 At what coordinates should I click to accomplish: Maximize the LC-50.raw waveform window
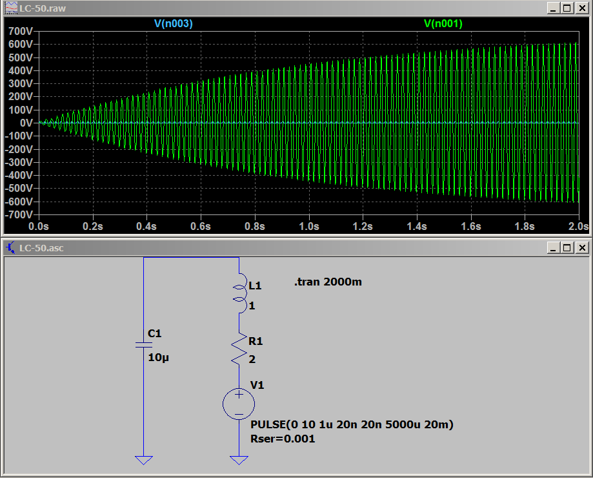567,8
